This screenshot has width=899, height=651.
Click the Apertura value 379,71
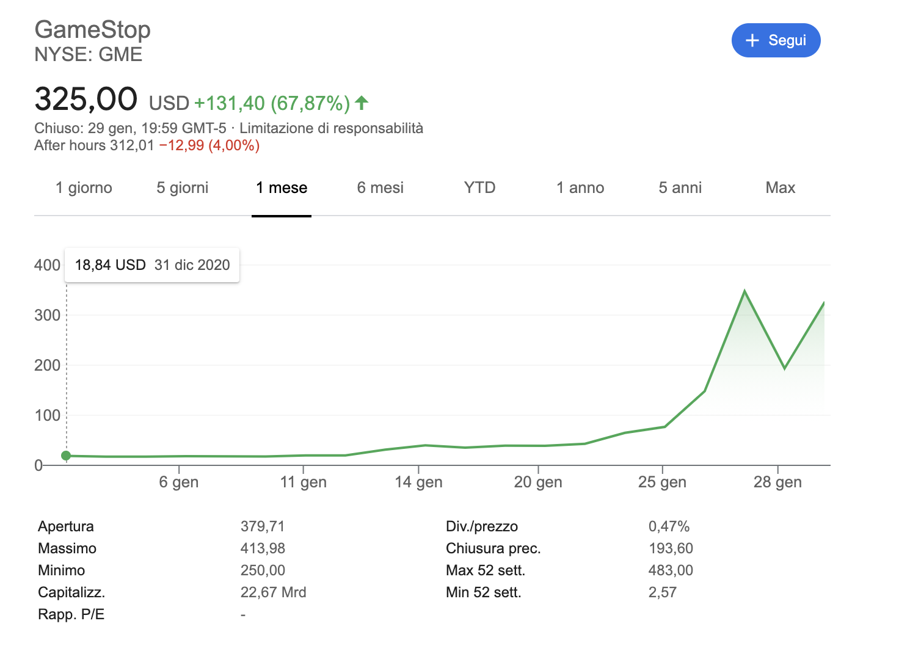coord(263,526)
